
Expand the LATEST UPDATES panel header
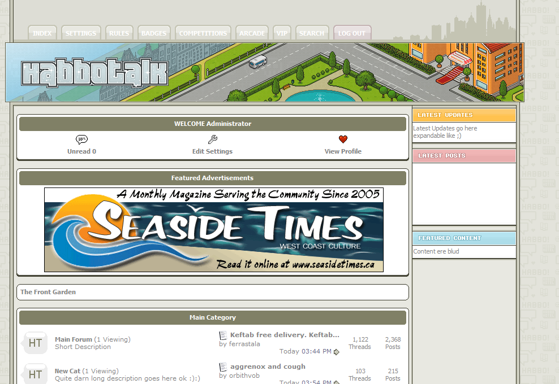coord(464,115)
